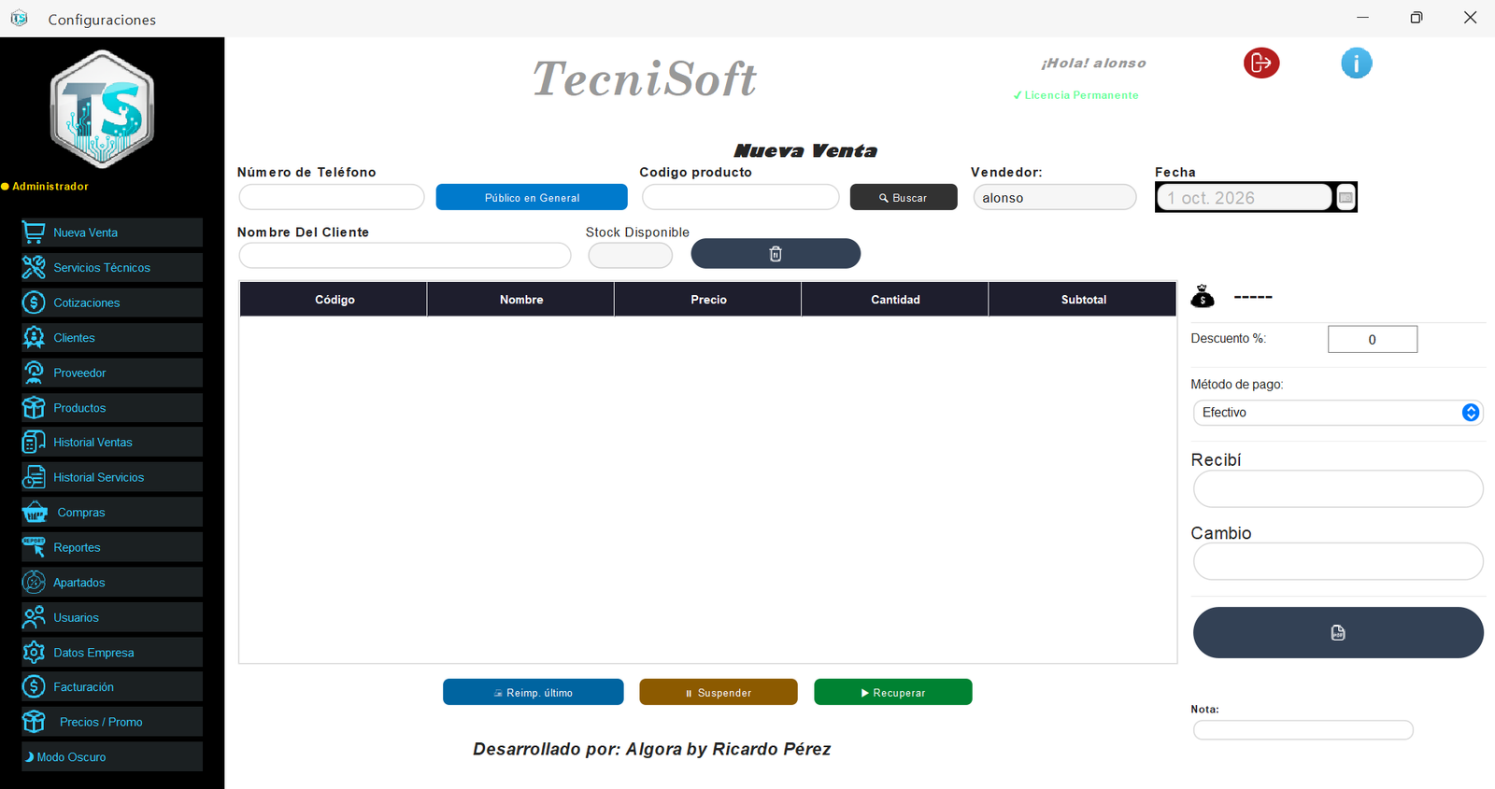Click the Subtotal column header
This screenshot has width=1495, height=789.
tap(1083, 299)
